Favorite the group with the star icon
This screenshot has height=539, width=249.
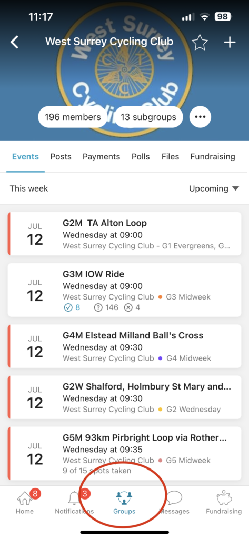(200, 42)
